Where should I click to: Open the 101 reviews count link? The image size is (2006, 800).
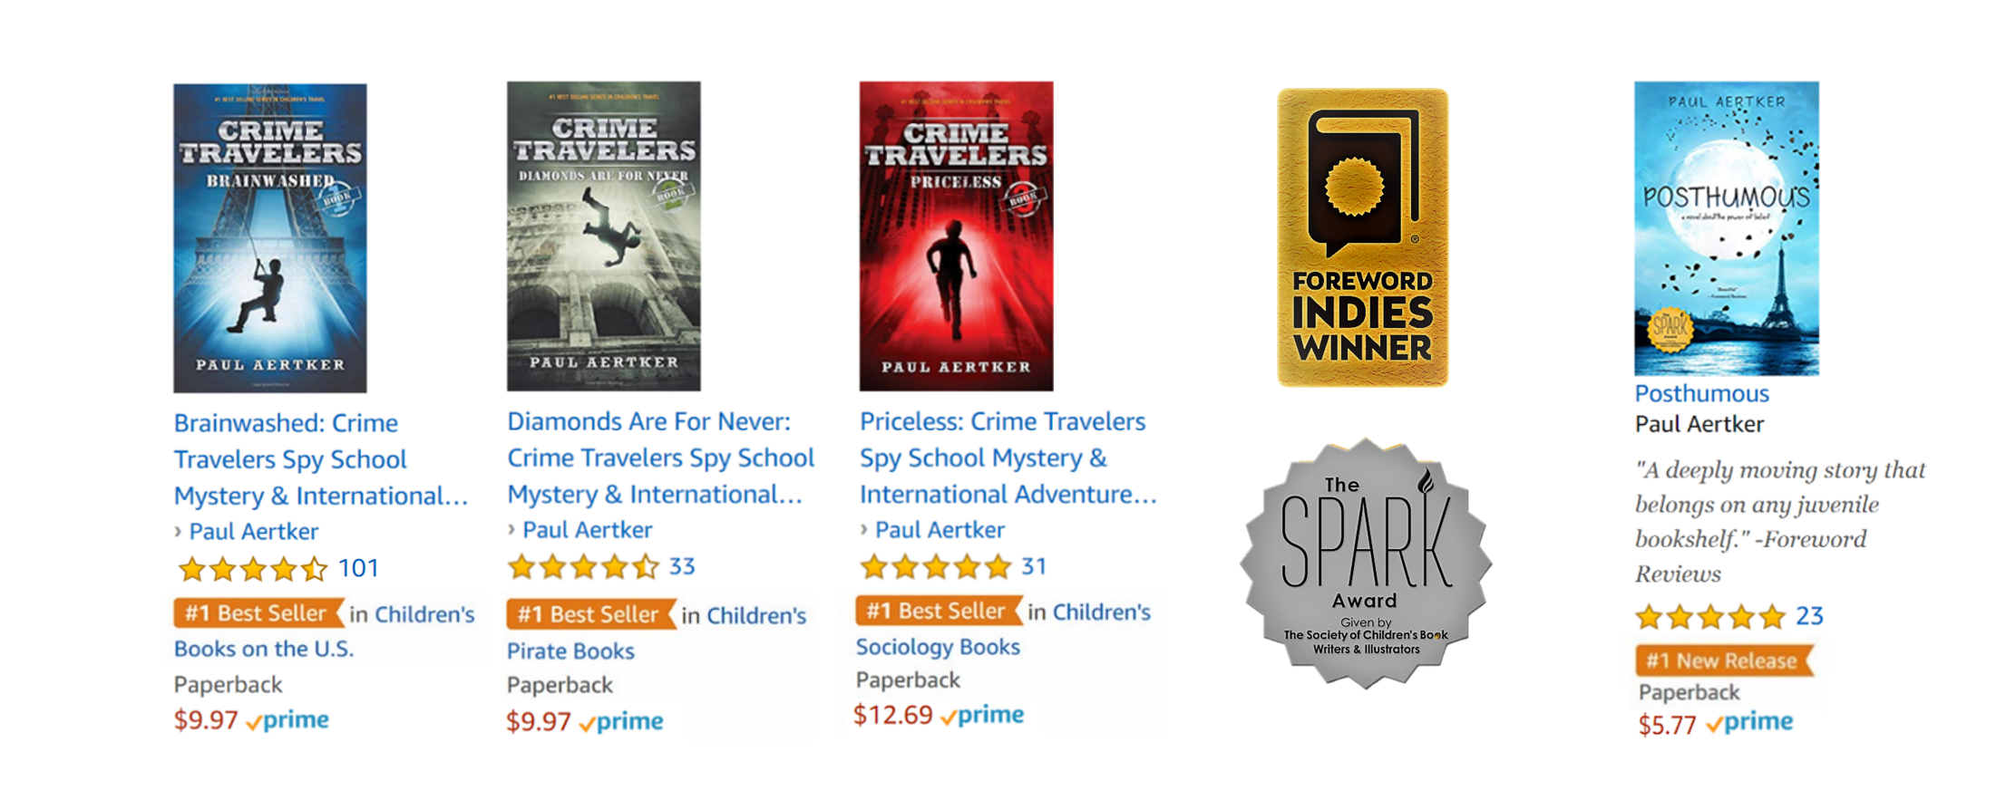358,568
